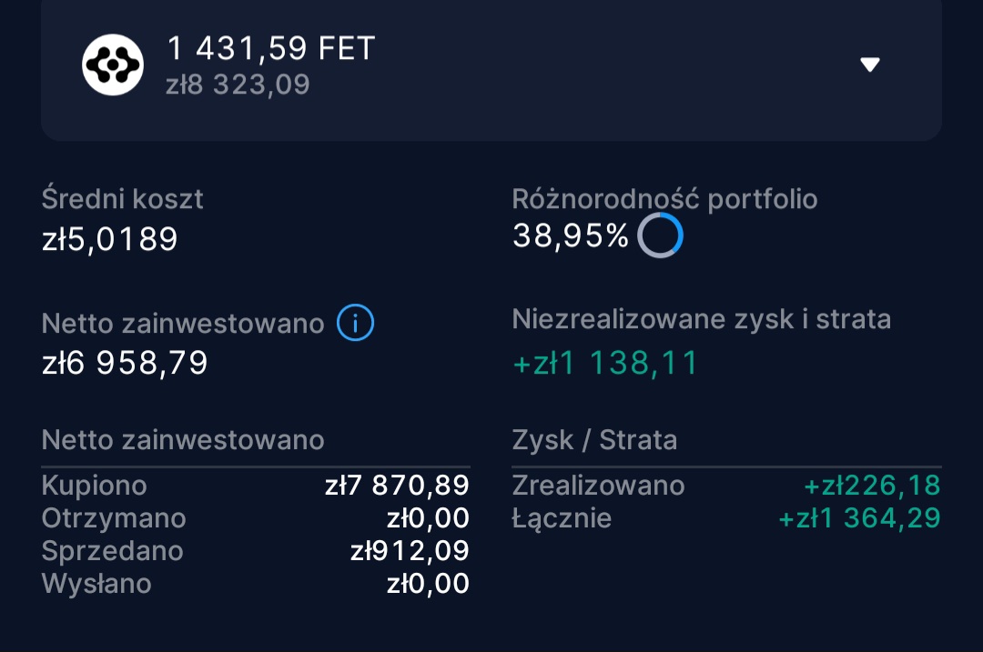Select the Kupiono row amount zł7 870,89

[x=397, y=485]
